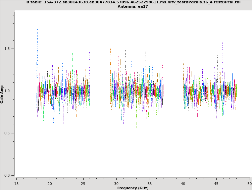Click the right data cluster near 44 GHz

click(x=210, y=91)
